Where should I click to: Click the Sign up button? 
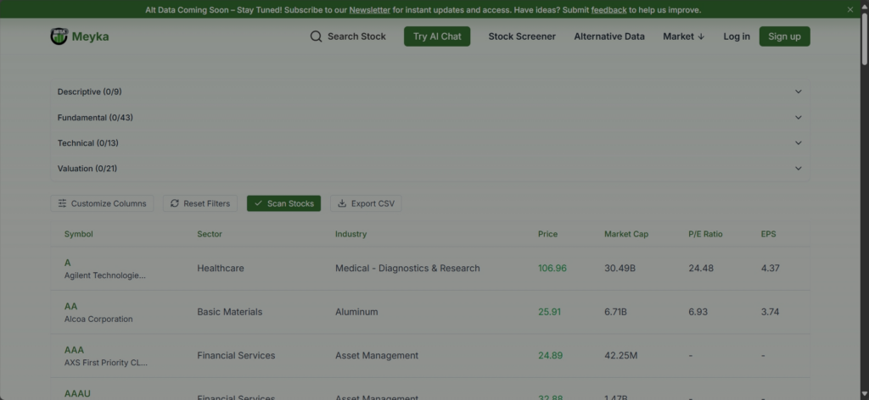click(784, 36)
